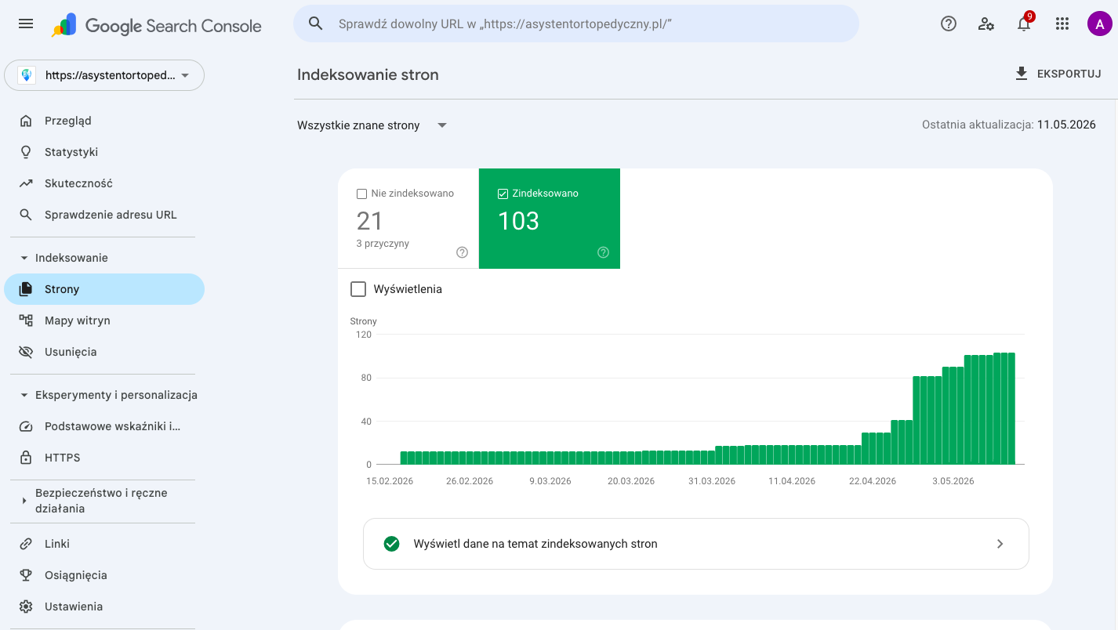Viewport: 1118px width, 630px height.
Task: Enable the Wyświetlenia checkbox
Action: [x=358, y=289]
